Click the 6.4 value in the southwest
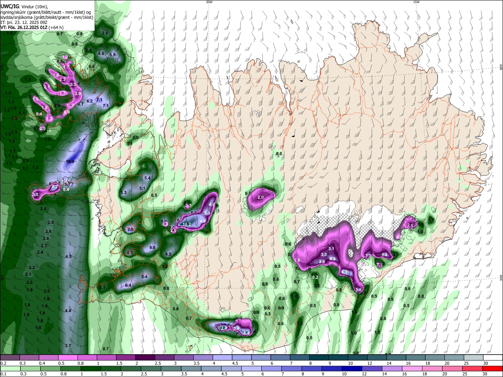Viewport: 503px width, 377px height. point(128,285)
